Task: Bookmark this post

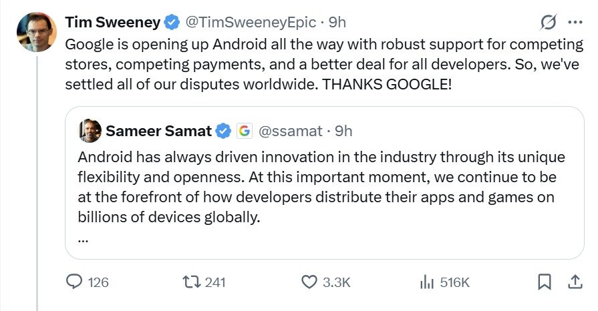Action: point(545,282)
